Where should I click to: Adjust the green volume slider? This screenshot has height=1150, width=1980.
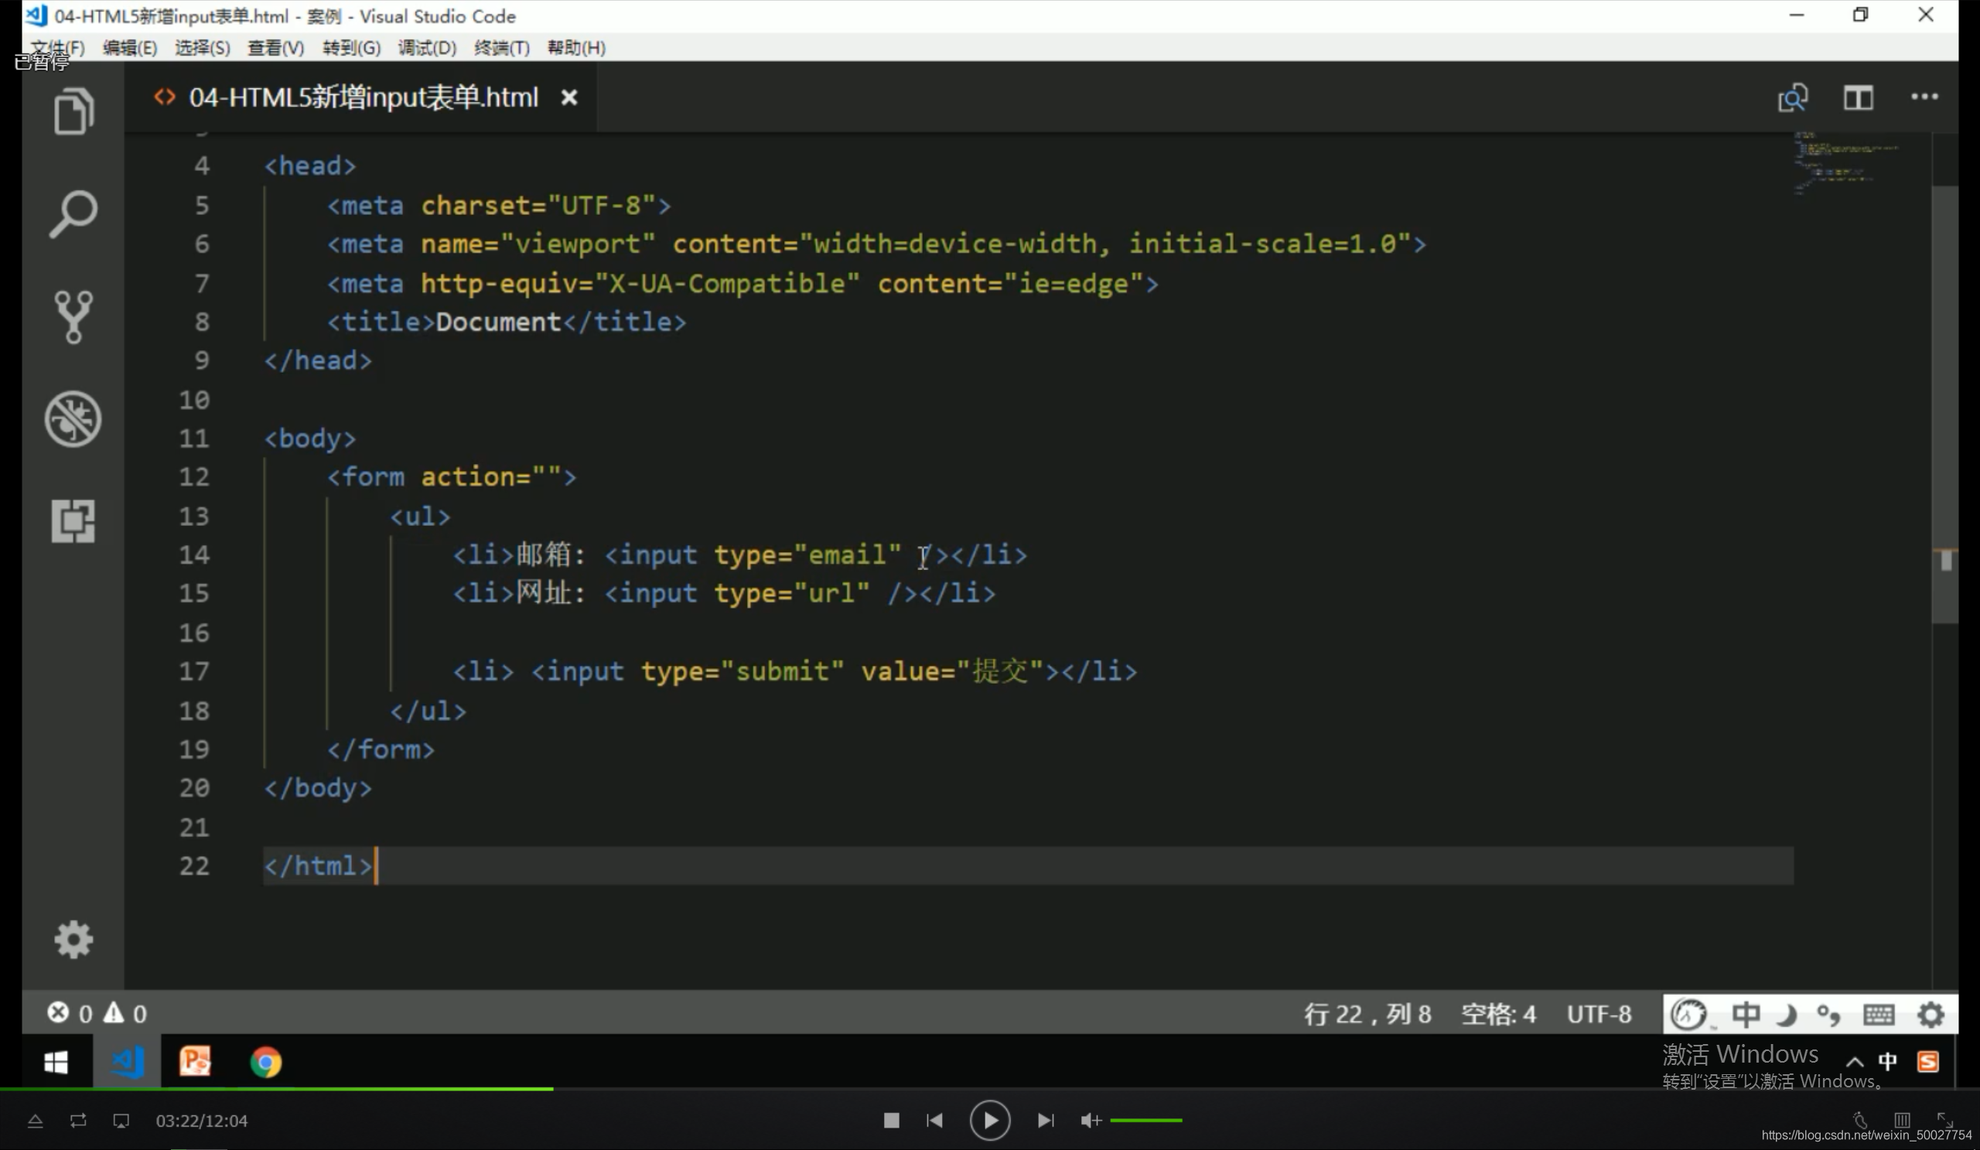tap(1145, 1120)
